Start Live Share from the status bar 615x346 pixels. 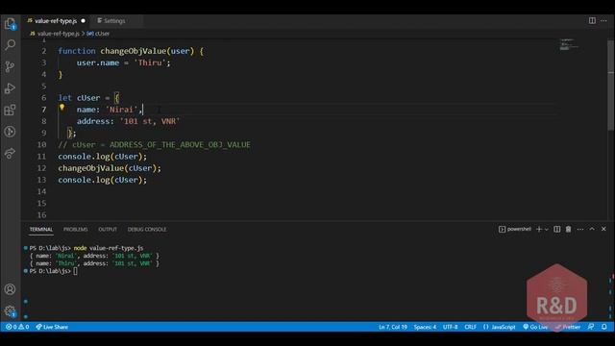(52, 327)
